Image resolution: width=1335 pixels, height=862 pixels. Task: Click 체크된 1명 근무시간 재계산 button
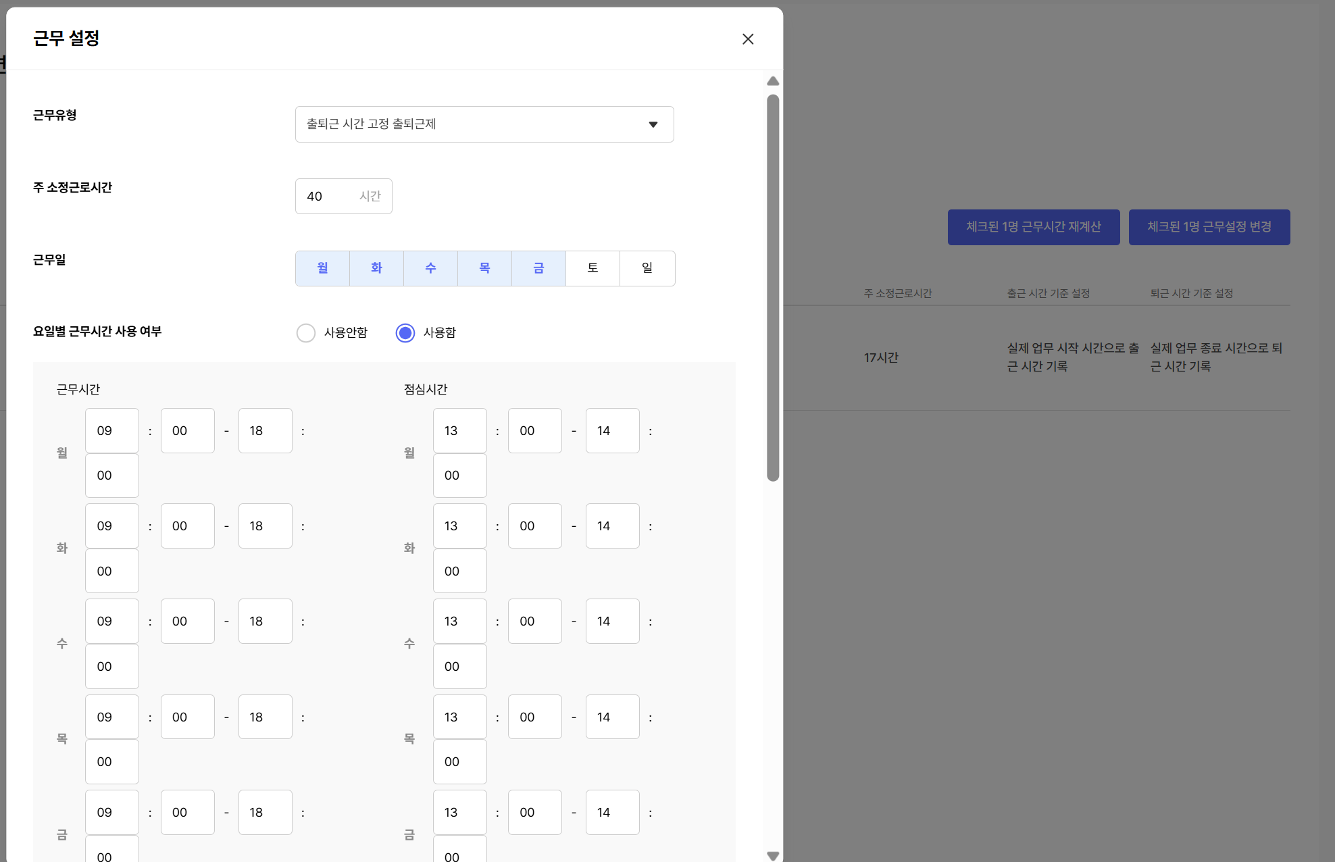coord(1033,227)
